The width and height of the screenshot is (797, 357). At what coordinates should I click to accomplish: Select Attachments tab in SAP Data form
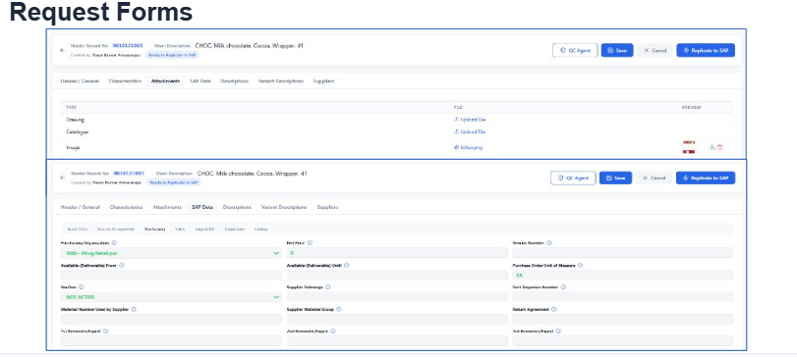pyautogui.click(x=167, y=207)
